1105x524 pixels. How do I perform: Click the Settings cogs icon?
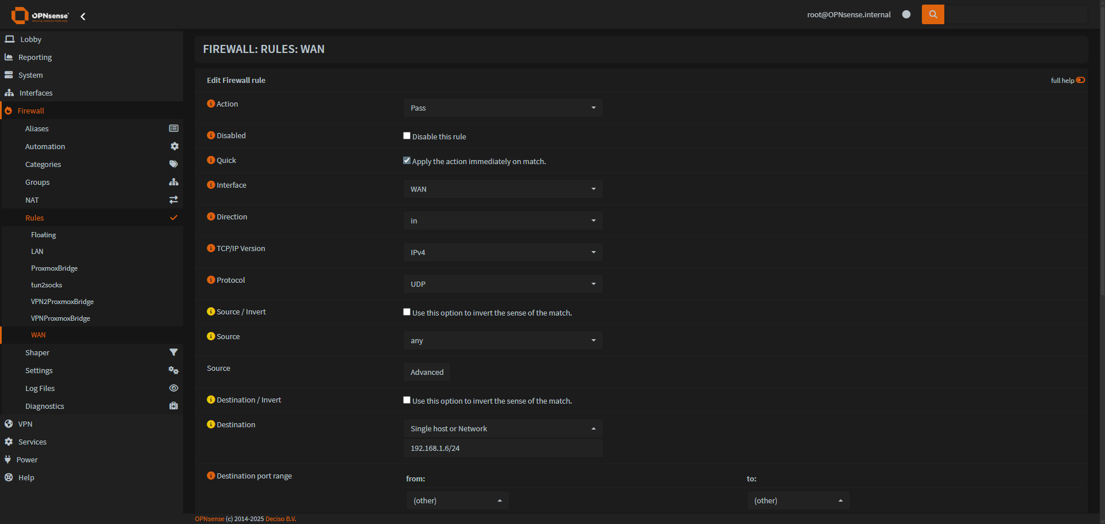coord(173,370)
